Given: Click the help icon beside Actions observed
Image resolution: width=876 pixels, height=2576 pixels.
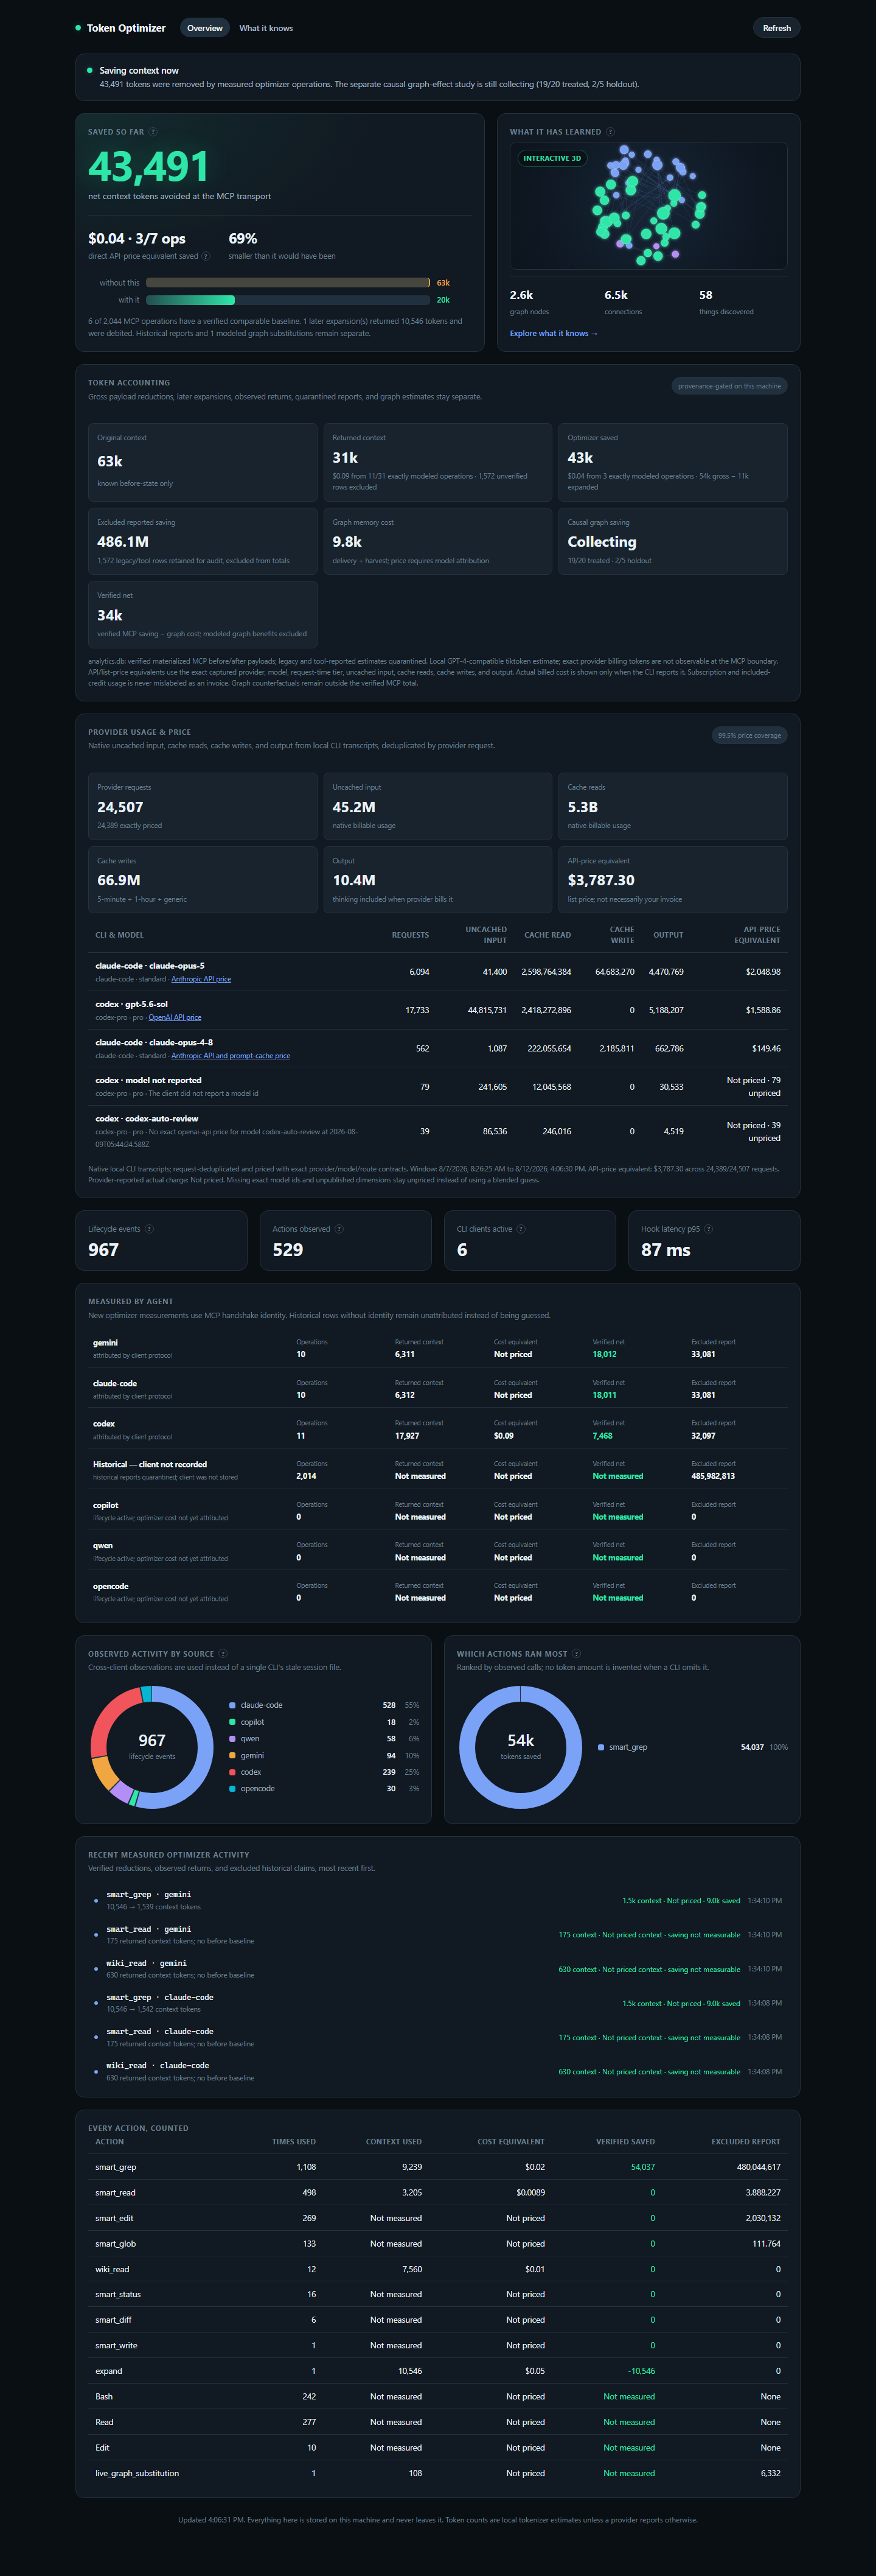Looking at the screenshot, I should click(339, 1229).
